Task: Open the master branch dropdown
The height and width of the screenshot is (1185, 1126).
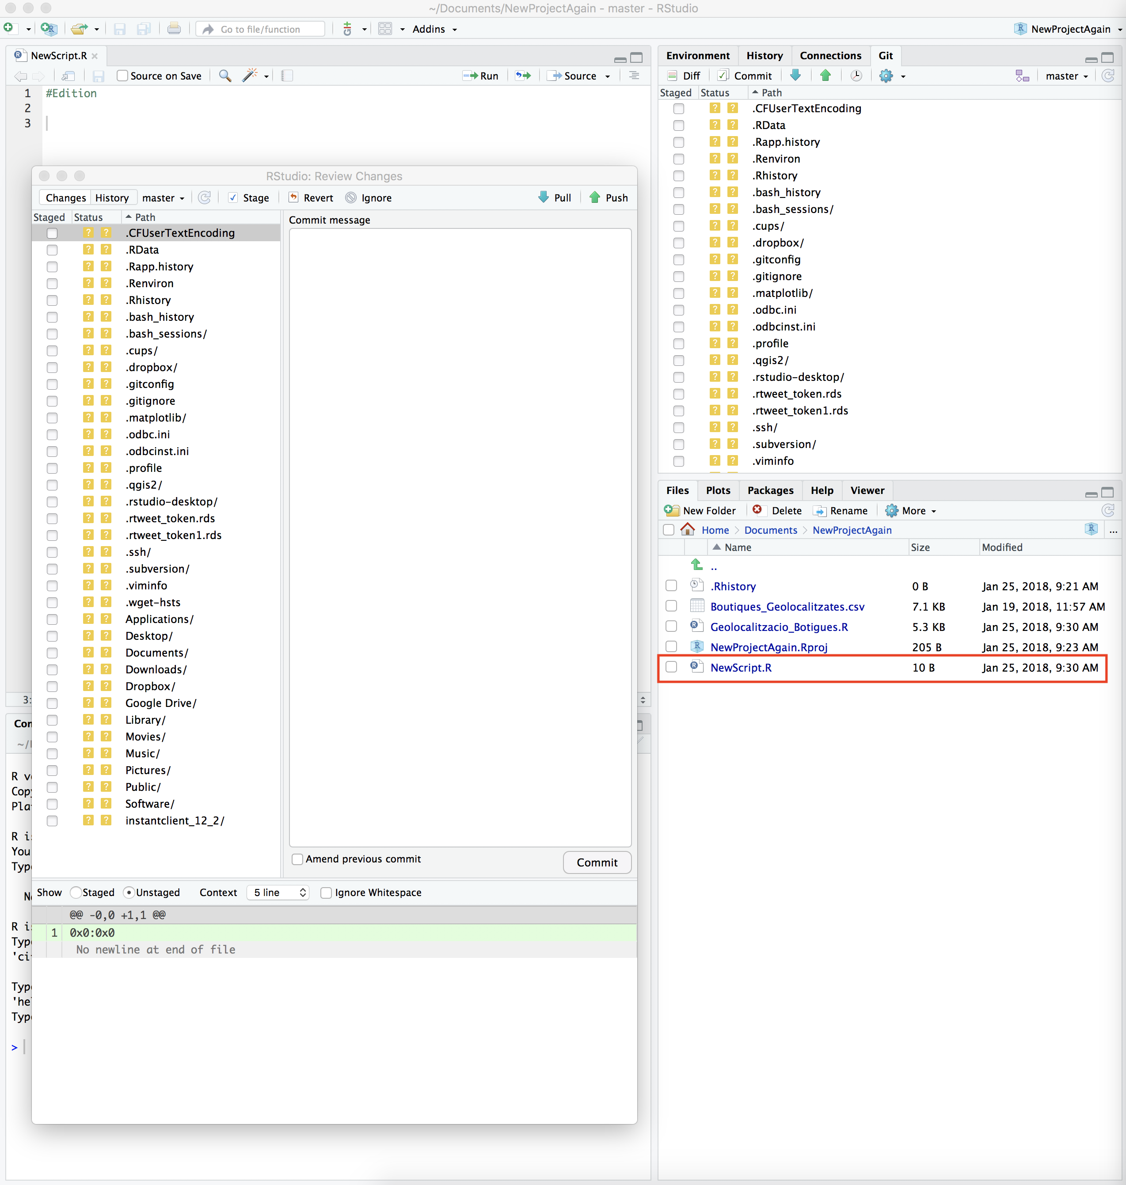Action: pos(1067,76)
